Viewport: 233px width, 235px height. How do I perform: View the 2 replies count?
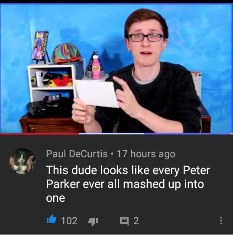(x=136, y=221)
